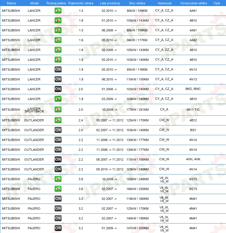
Task: Click the ON icon for Outlander 115kW / 156KM
Action: (58, 159)
